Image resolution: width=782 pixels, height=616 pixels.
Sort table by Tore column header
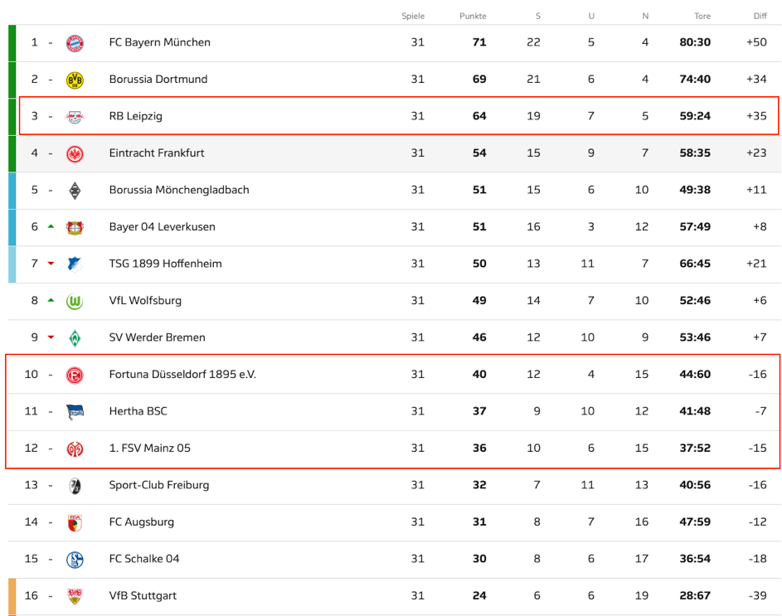pos(702,16)
